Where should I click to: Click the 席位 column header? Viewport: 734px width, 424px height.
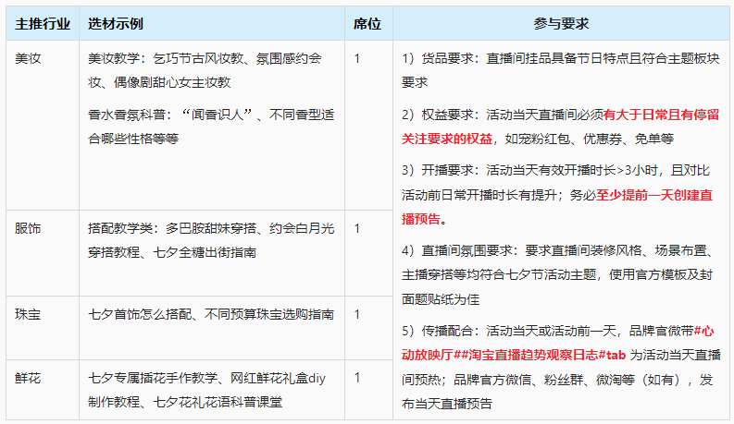tap(367, 23)
